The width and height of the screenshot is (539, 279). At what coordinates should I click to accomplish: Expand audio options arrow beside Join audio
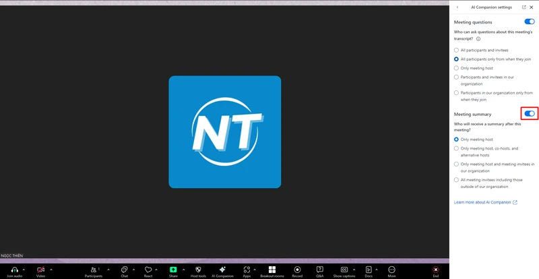(24, 270)
